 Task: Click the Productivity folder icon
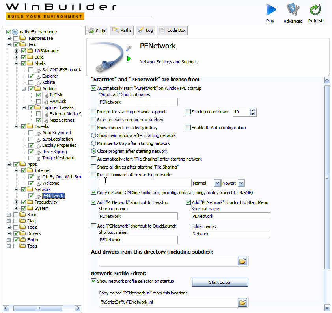click(x=30, y=202)
